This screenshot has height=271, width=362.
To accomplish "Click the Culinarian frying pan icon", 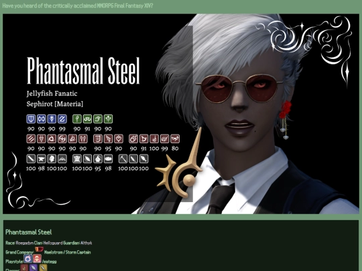I will (108, 159).
